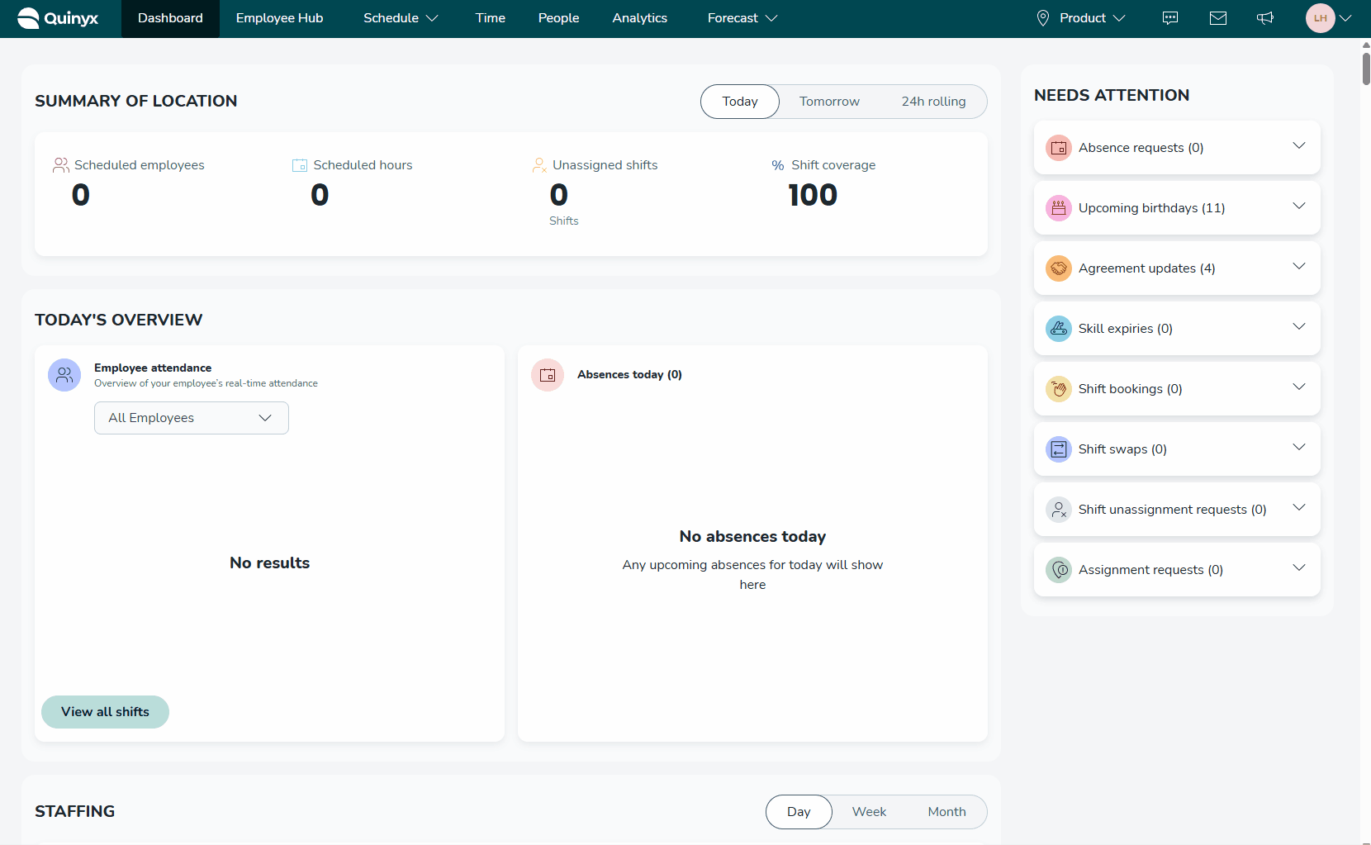This screenshot has width=1371, height=845.
Task: Click the Upcoming birthdays cake icon
Action: pyautogui.click(x=1058, y=208)
